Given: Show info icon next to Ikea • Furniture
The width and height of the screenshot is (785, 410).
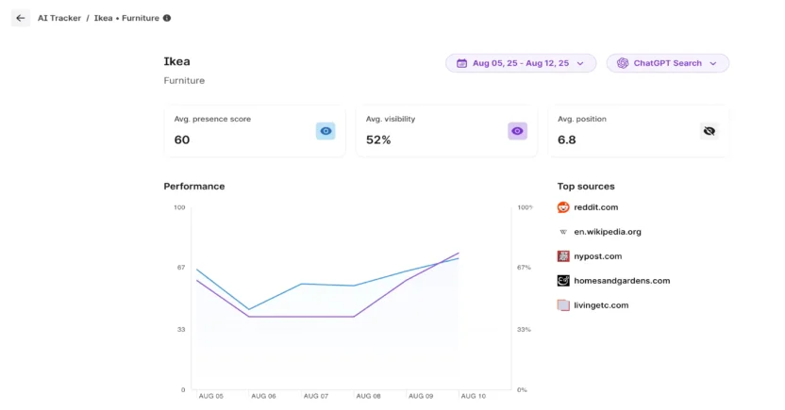Looking at the screenshot, I should point(167,18).
